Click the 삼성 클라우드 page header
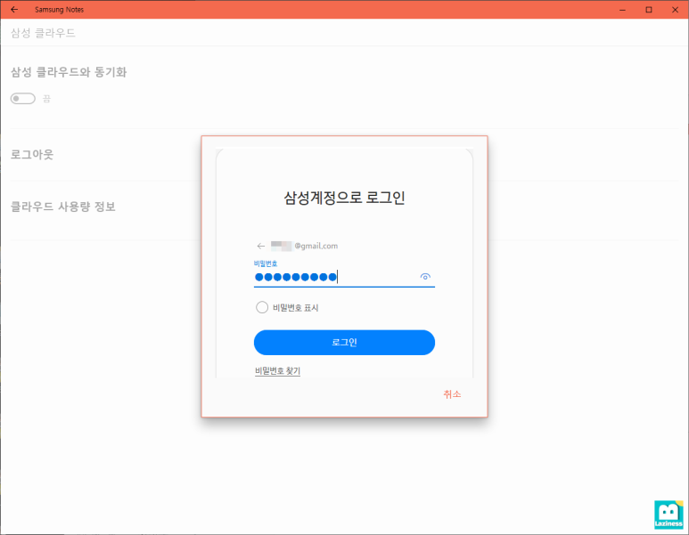This screenshot has width=689, height=535. (43, 33)
